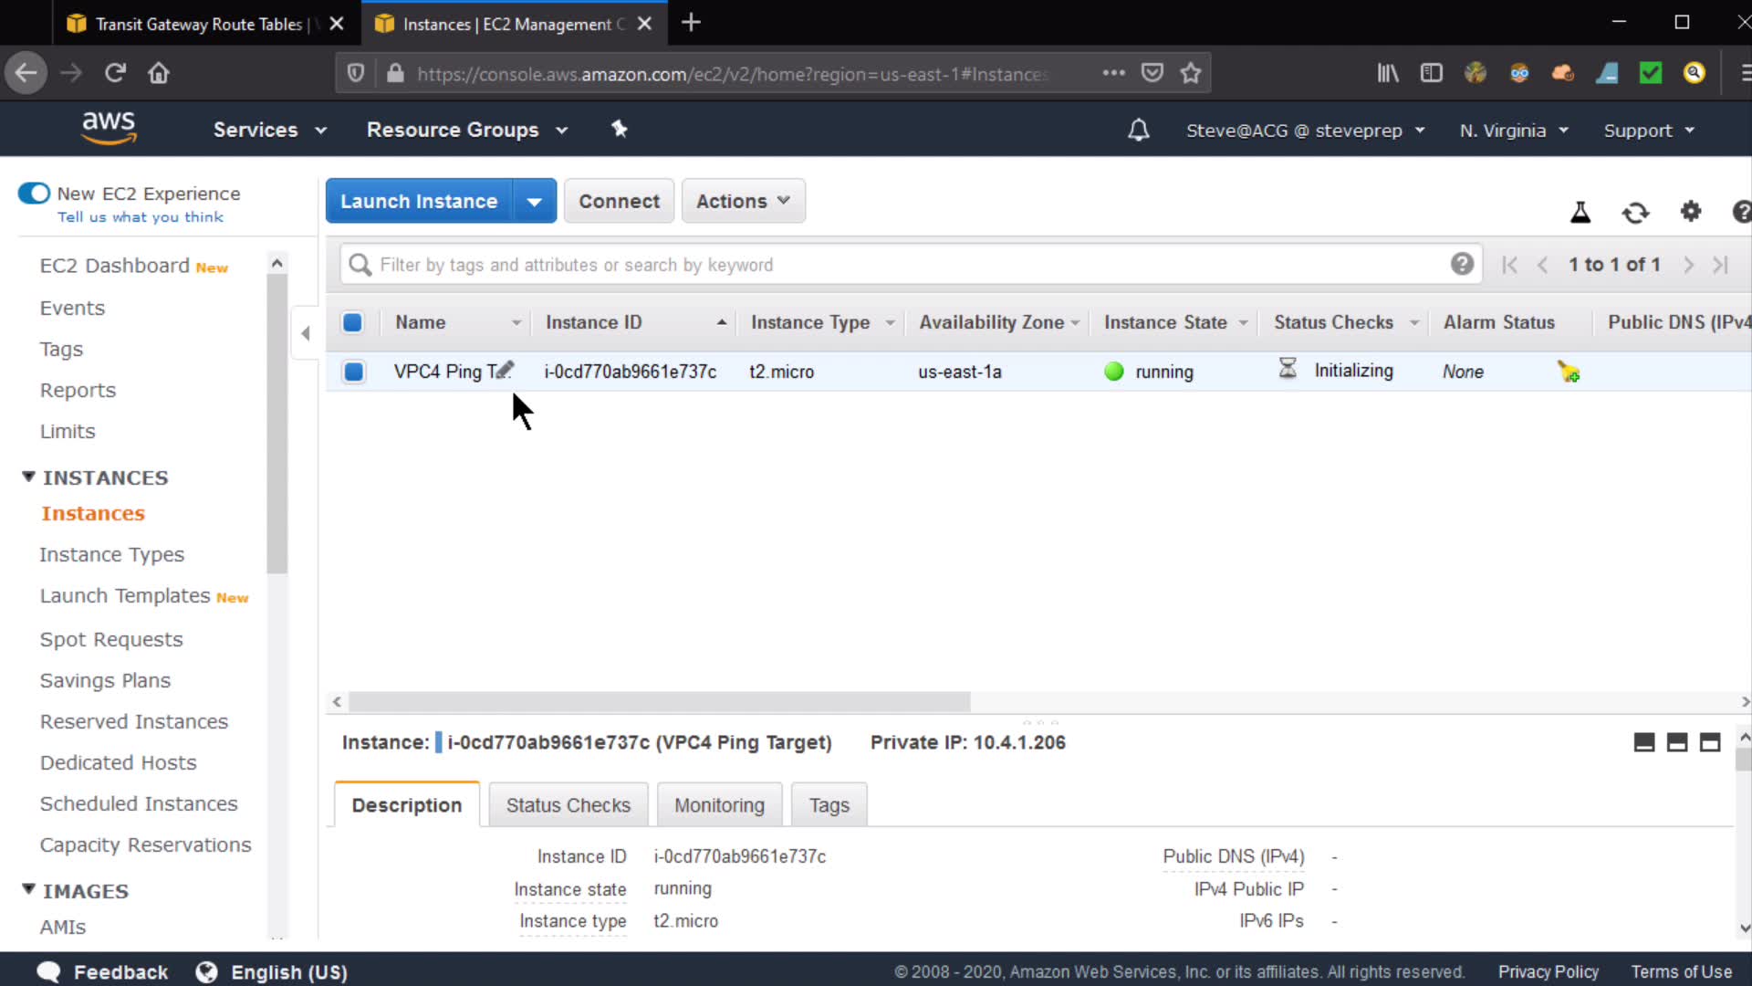Switch to the Status Checks tab
1752x986 pixels.
tap(568, 805)
